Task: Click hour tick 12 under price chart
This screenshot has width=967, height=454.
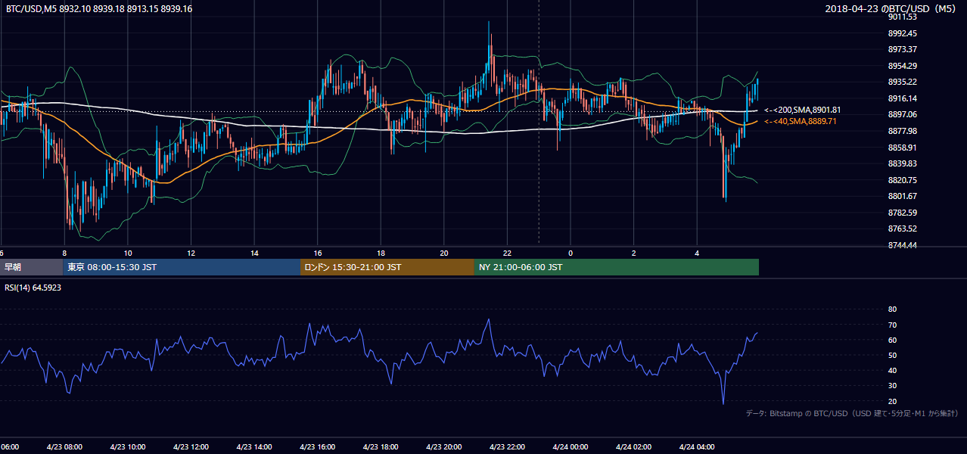Action: coord(191,253)
